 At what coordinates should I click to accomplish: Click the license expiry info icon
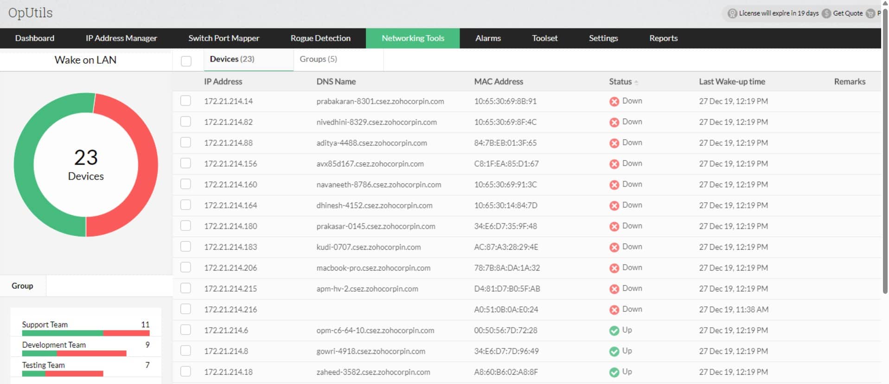click(732, 13)
